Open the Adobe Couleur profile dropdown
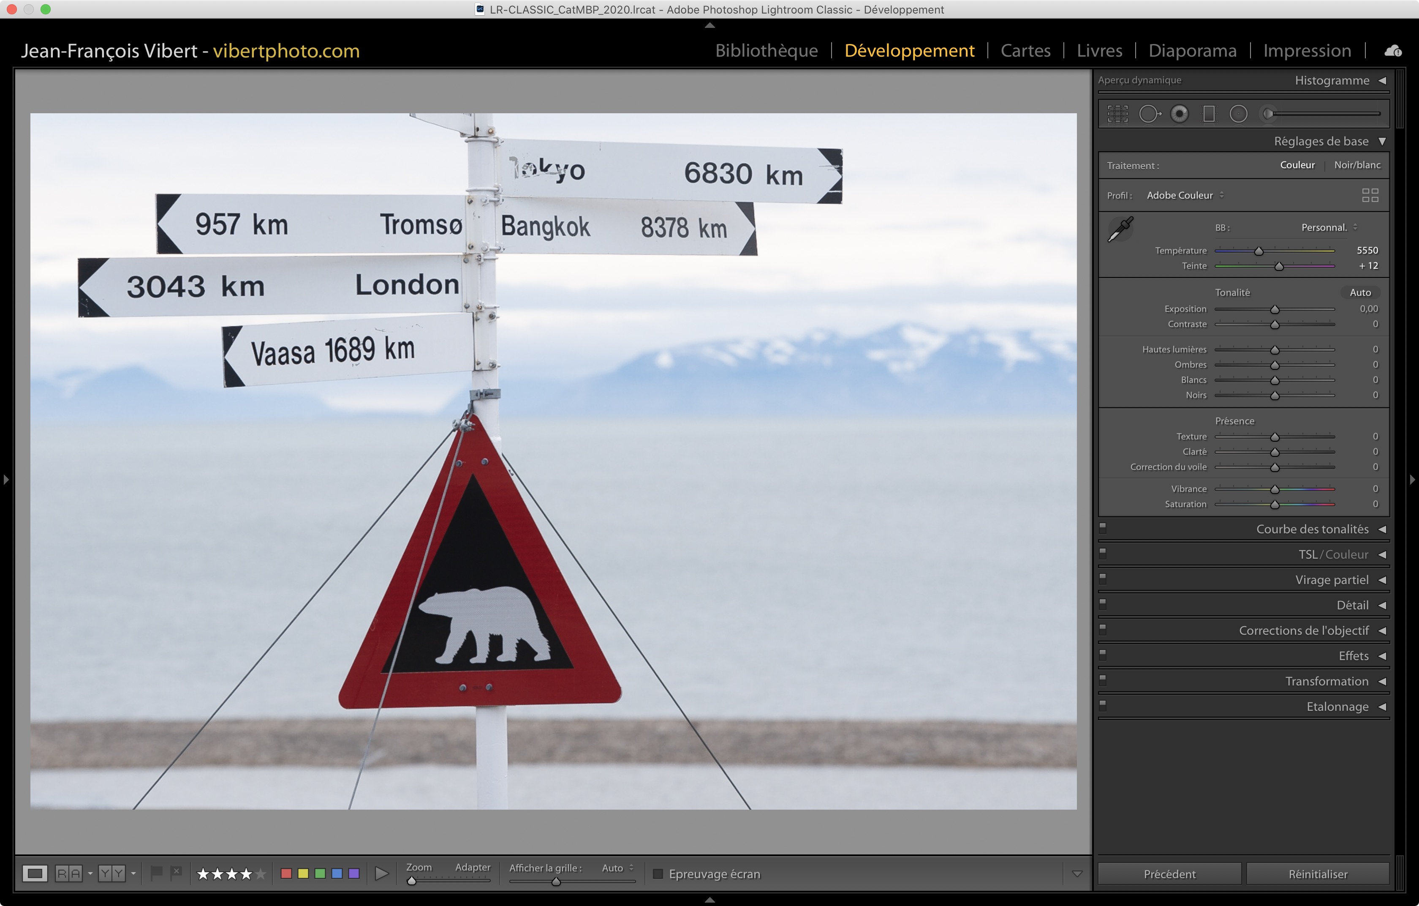Viewport: 1419px width, 906px height. coord(1185,195)
